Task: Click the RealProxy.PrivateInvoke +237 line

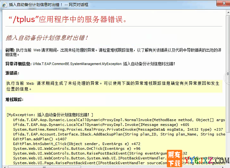Action: pos(118,130)
